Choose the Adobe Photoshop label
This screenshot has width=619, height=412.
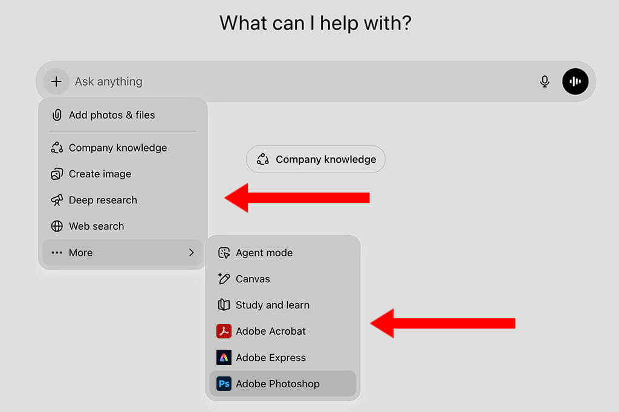[x=277, y=384]
